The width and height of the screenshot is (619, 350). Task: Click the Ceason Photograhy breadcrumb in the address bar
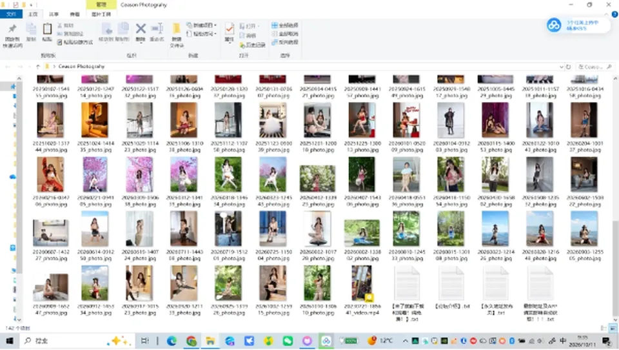(82, 67)
